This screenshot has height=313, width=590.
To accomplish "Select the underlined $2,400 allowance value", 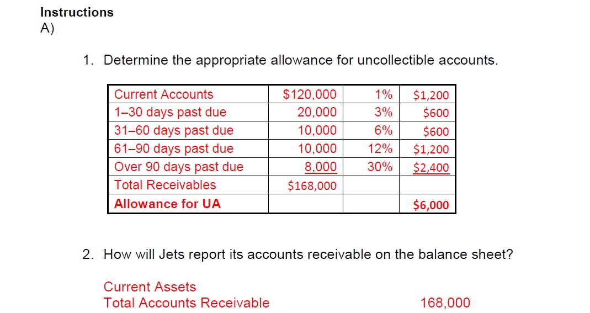I will 431,168.
